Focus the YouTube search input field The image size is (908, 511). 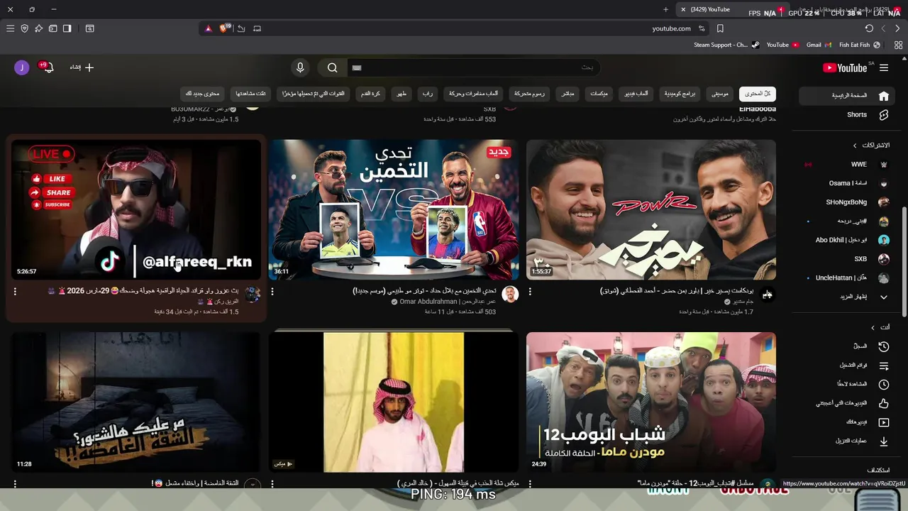(474, 67)
